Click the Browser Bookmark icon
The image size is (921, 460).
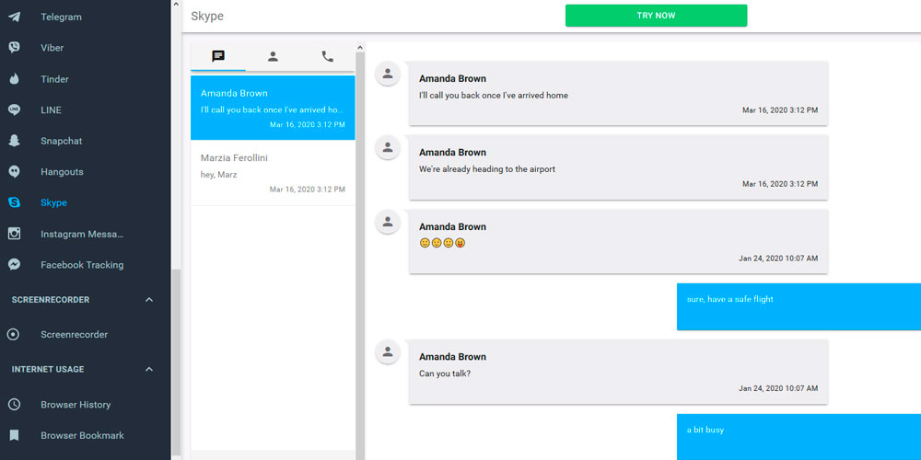point(14,435)
